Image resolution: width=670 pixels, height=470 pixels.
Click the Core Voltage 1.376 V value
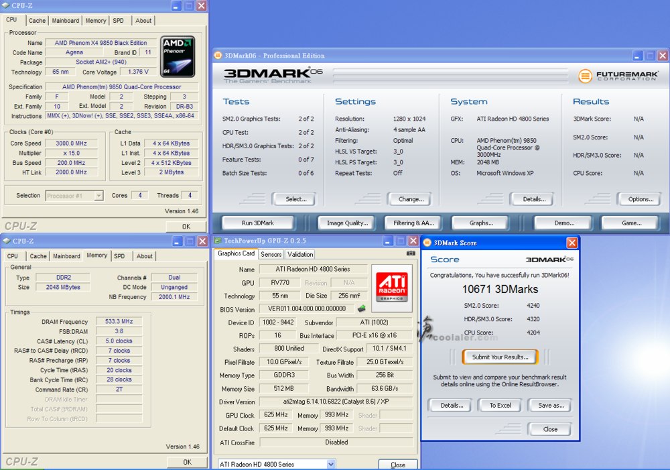(138, 72)
